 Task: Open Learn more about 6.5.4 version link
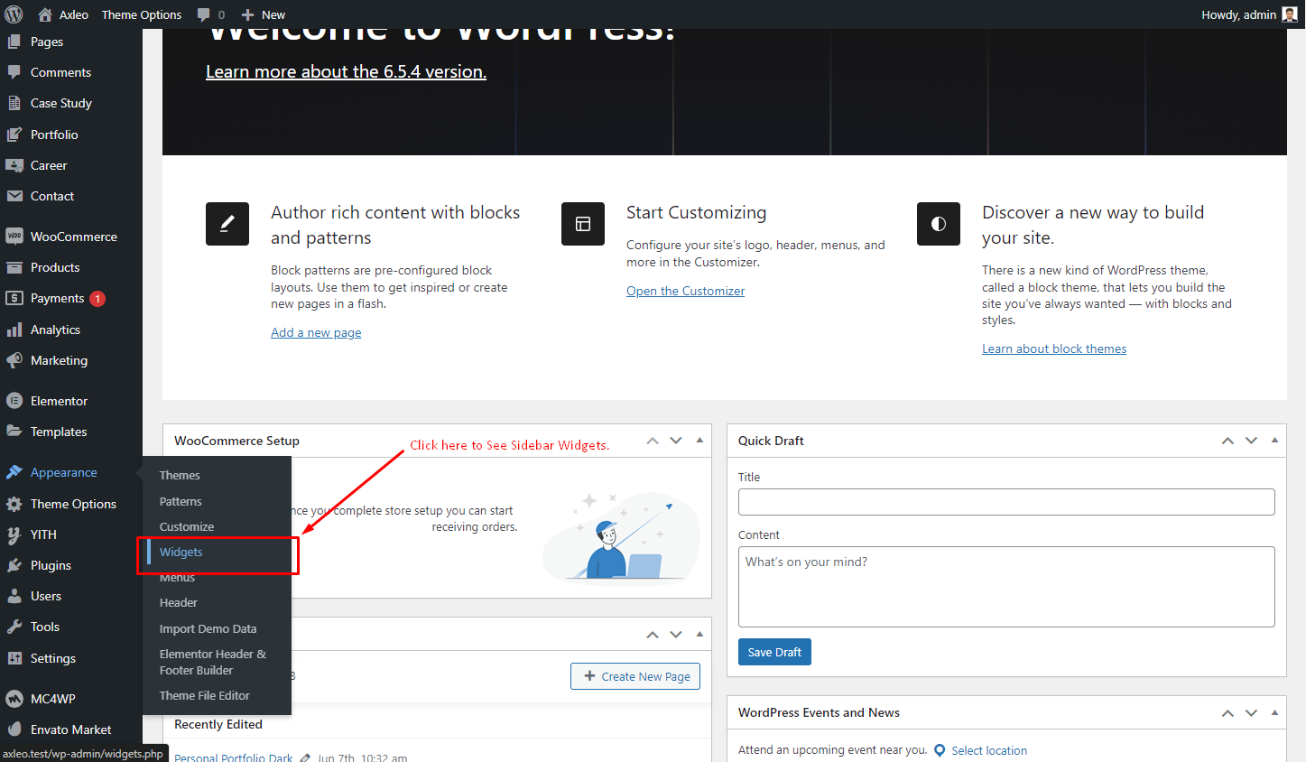pos(346,71)
